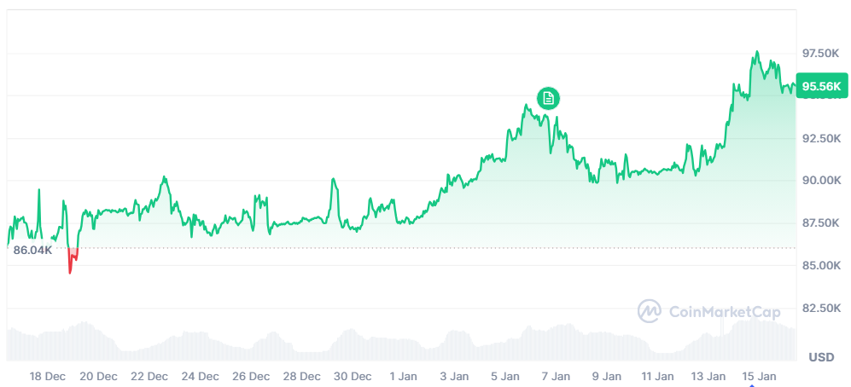851x387 pixels.
Task: Select the 97.50K axis label
Action: (x=822, y=53)
